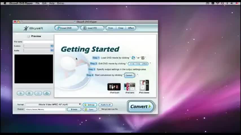
Task: Open the Effect editor
Action: 131,28
